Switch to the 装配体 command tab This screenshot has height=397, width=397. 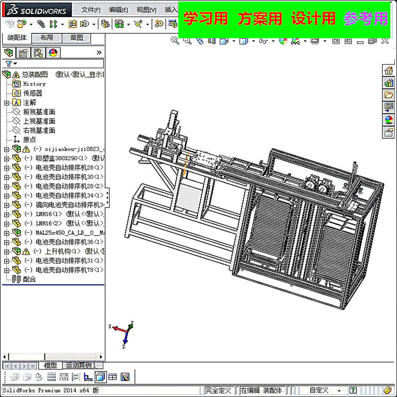[17, 38]
